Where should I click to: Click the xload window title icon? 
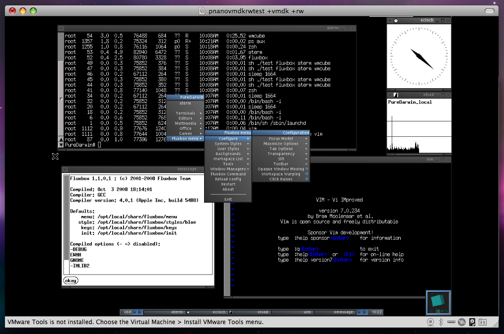coord(396,95)
